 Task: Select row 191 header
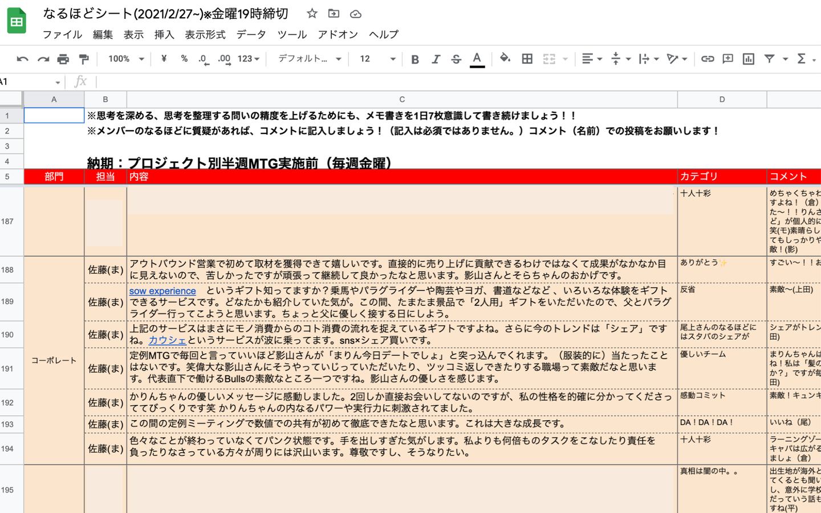click(11, 369)
